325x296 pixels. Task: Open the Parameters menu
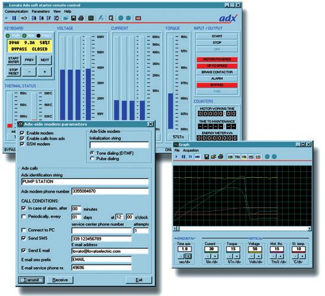click(x=41, y=11)
